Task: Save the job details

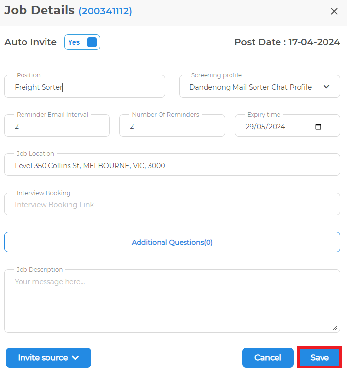Action: point(320,357)
